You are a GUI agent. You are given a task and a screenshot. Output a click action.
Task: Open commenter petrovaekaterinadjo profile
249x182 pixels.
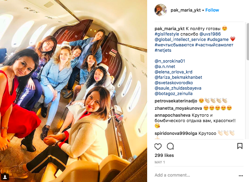(176, 101)
